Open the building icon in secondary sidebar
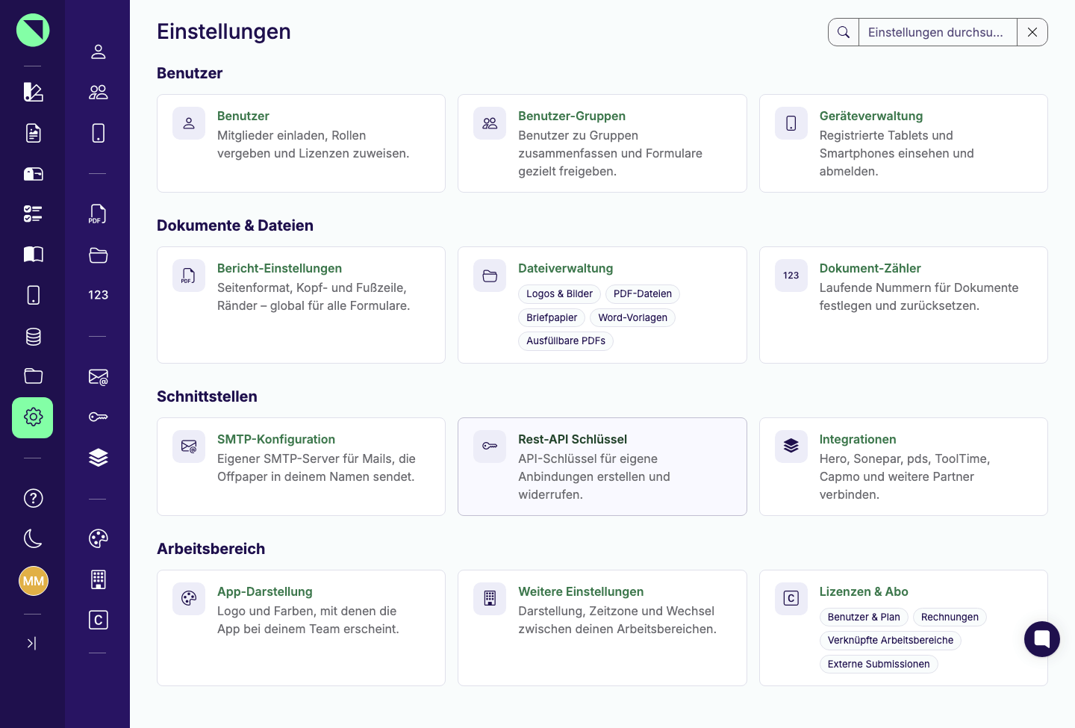 pos(98,579)
